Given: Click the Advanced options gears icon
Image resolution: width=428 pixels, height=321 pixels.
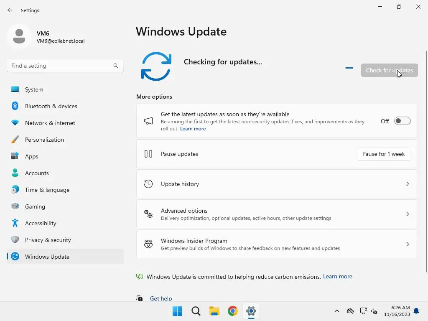Looking at the screenshot, I should (148, 214).
